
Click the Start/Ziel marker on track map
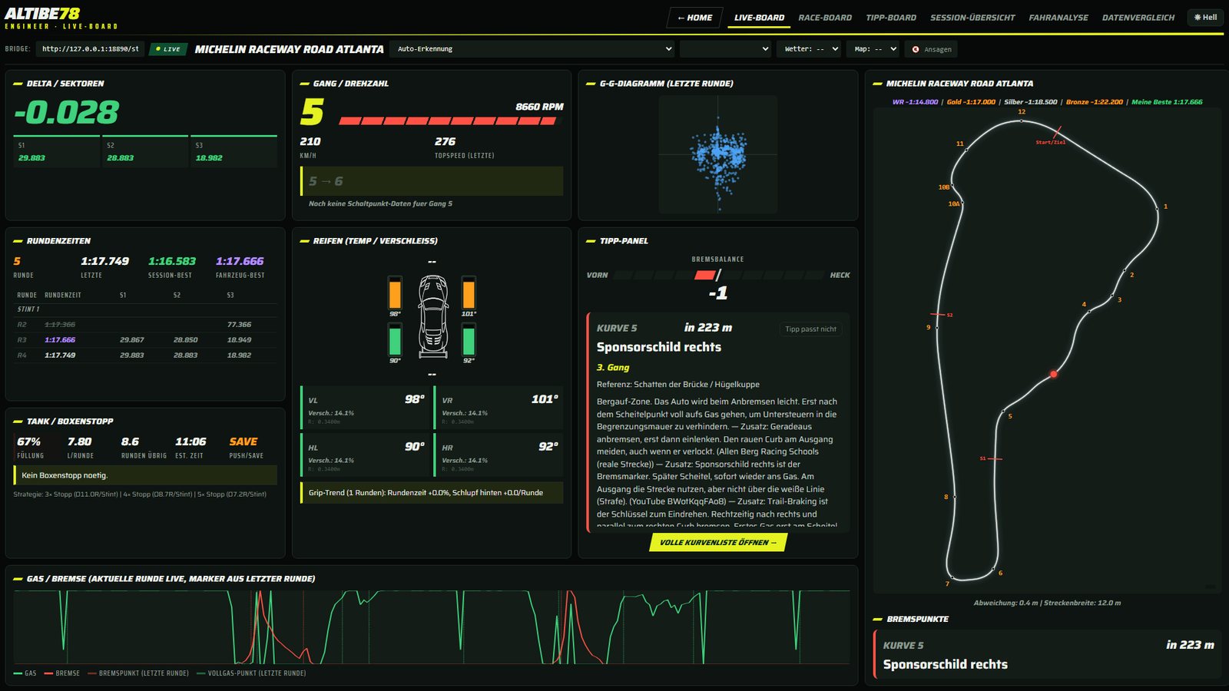1051,142
